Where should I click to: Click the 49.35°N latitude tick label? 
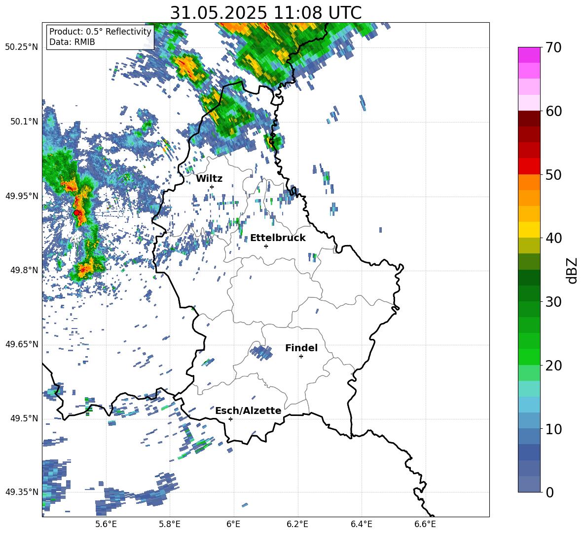click(x=22, y=492)
